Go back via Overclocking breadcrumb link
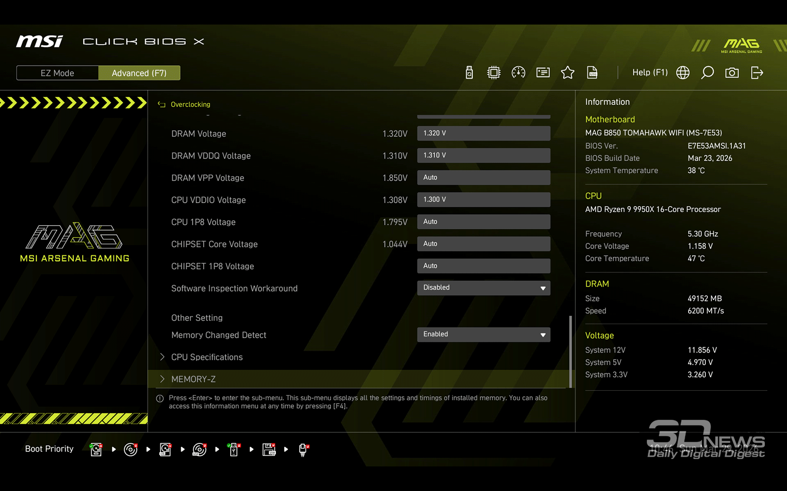Screen dimensions: 787x491 (190, 105)
